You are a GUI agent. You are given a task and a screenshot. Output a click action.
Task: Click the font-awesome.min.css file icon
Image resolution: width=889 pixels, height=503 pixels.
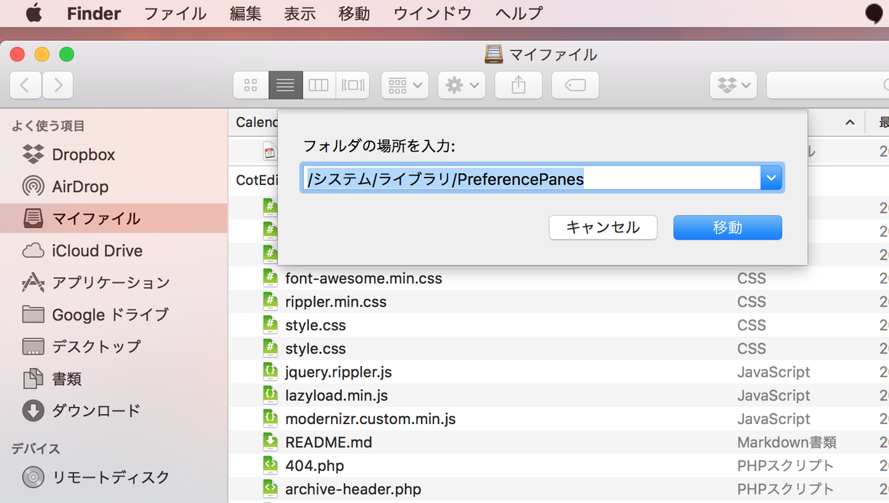pos(270,278)
